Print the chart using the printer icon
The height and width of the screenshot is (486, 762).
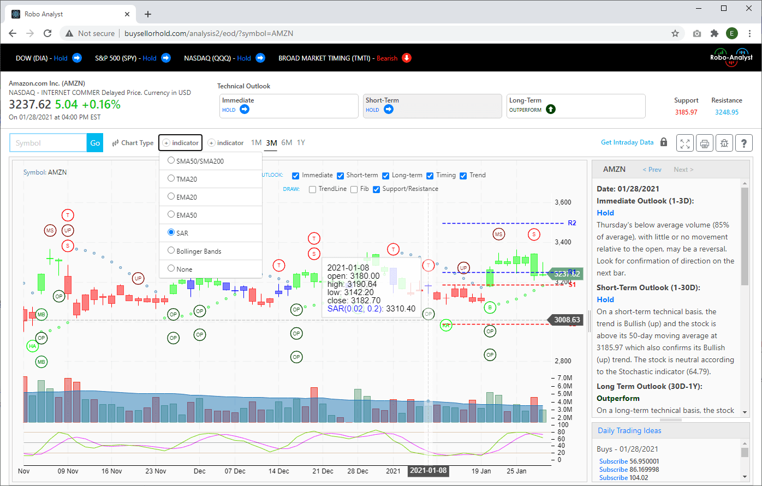coord(705,143)
